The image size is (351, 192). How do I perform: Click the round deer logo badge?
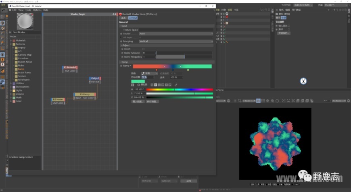(x=303, y=81)
